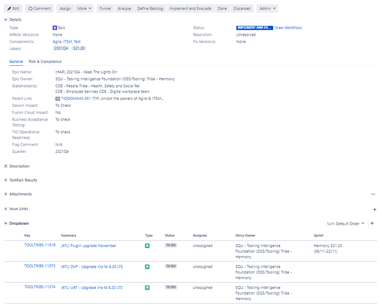Image resolution: width=383 pixels, height=305 pixels.
Task: Move issue to Implement and Evaluate
Action: tap(190, 8)
